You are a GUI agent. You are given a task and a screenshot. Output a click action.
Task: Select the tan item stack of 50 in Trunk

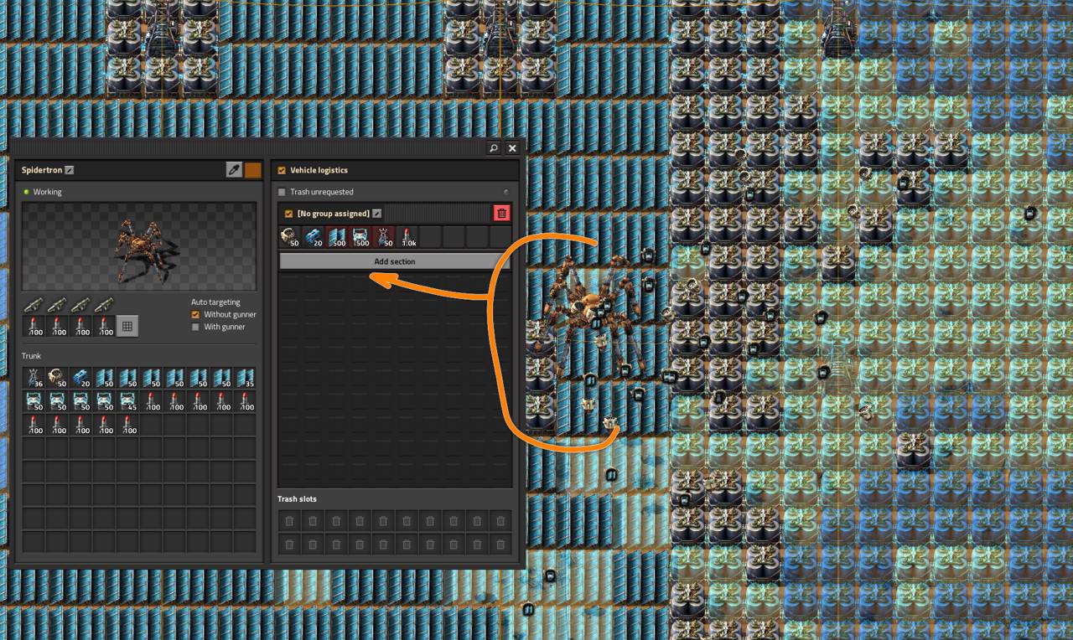57,378
